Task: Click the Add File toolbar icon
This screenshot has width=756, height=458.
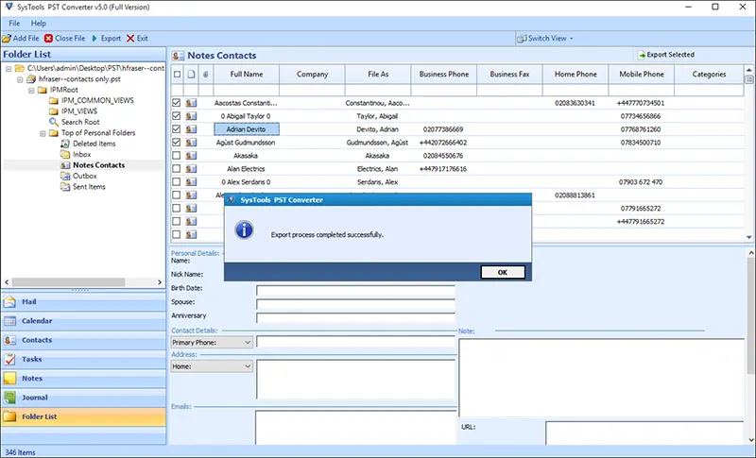Action: pos(7,38)
